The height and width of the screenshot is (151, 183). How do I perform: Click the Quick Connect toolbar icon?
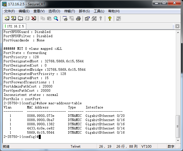tap(14, 18)
